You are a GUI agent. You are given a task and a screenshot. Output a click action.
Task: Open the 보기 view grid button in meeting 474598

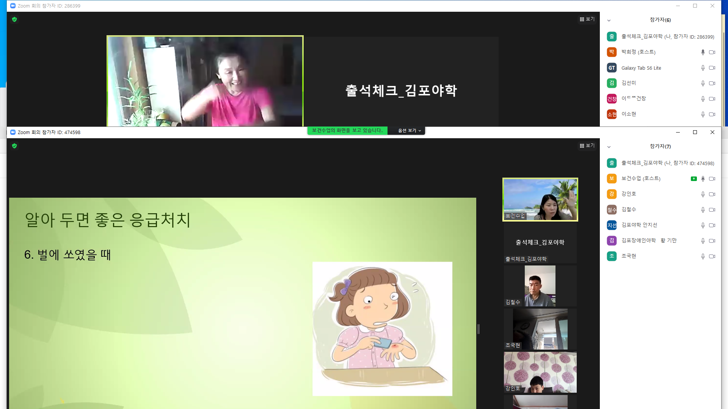587,145
